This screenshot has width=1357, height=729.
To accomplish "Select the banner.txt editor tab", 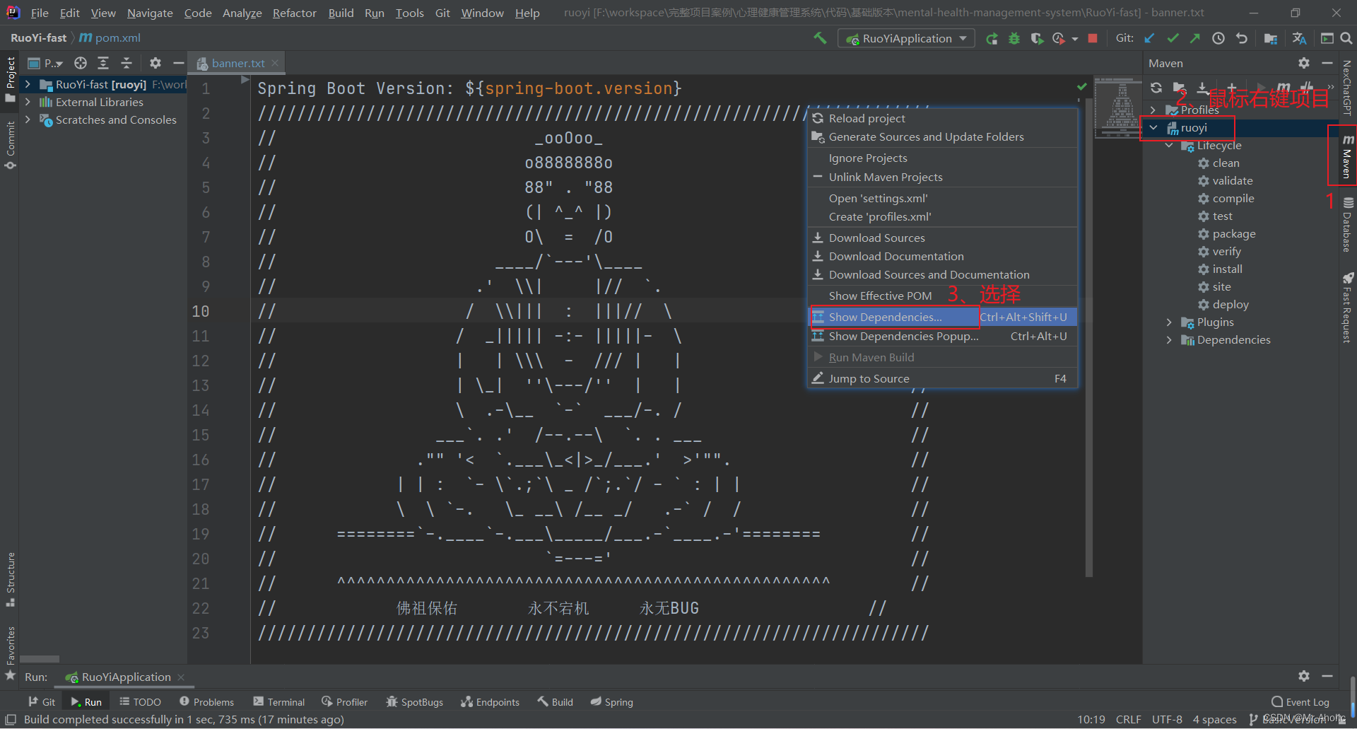I will (x=237, y=63).
